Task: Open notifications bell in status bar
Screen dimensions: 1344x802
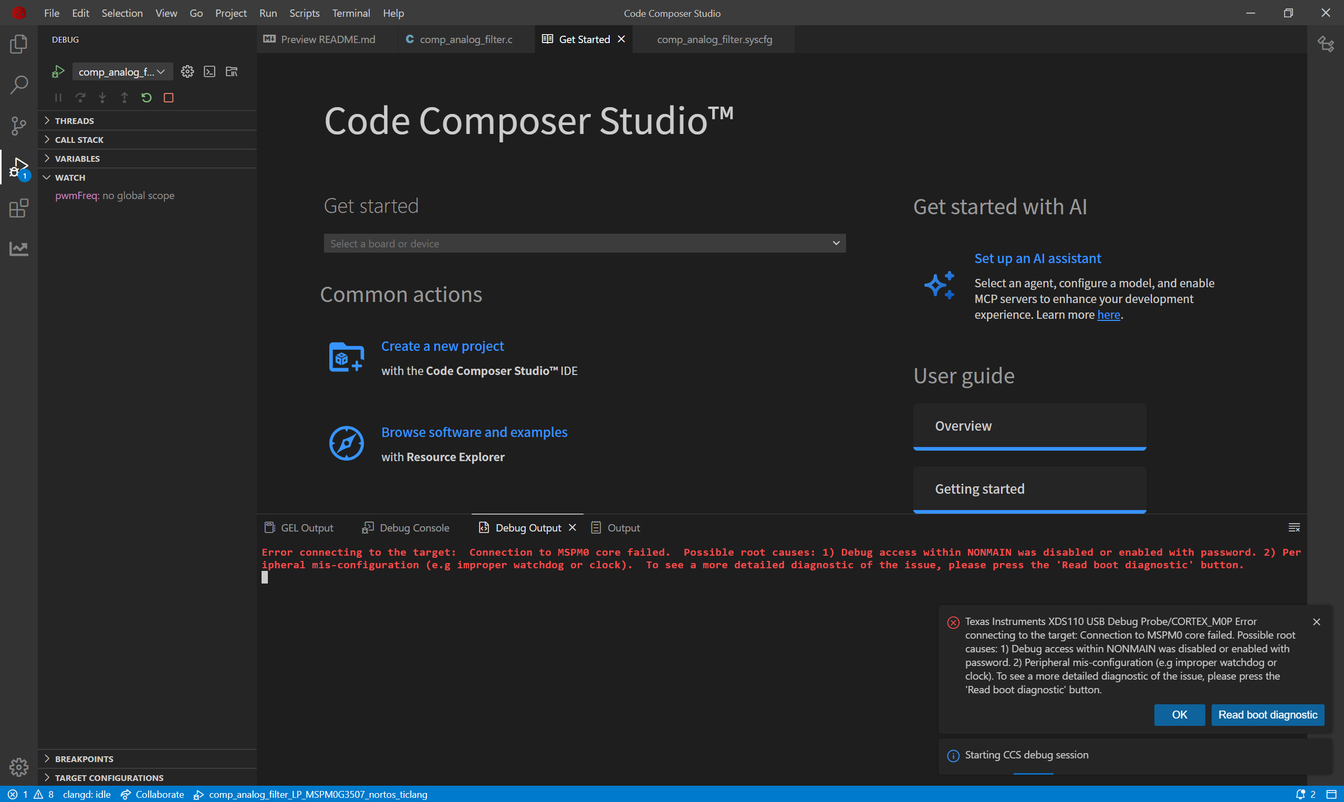Action: pos(1306,795)
